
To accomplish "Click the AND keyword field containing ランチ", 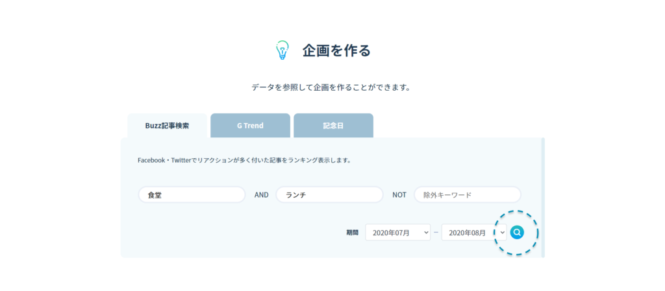I will tap(329, 195).
